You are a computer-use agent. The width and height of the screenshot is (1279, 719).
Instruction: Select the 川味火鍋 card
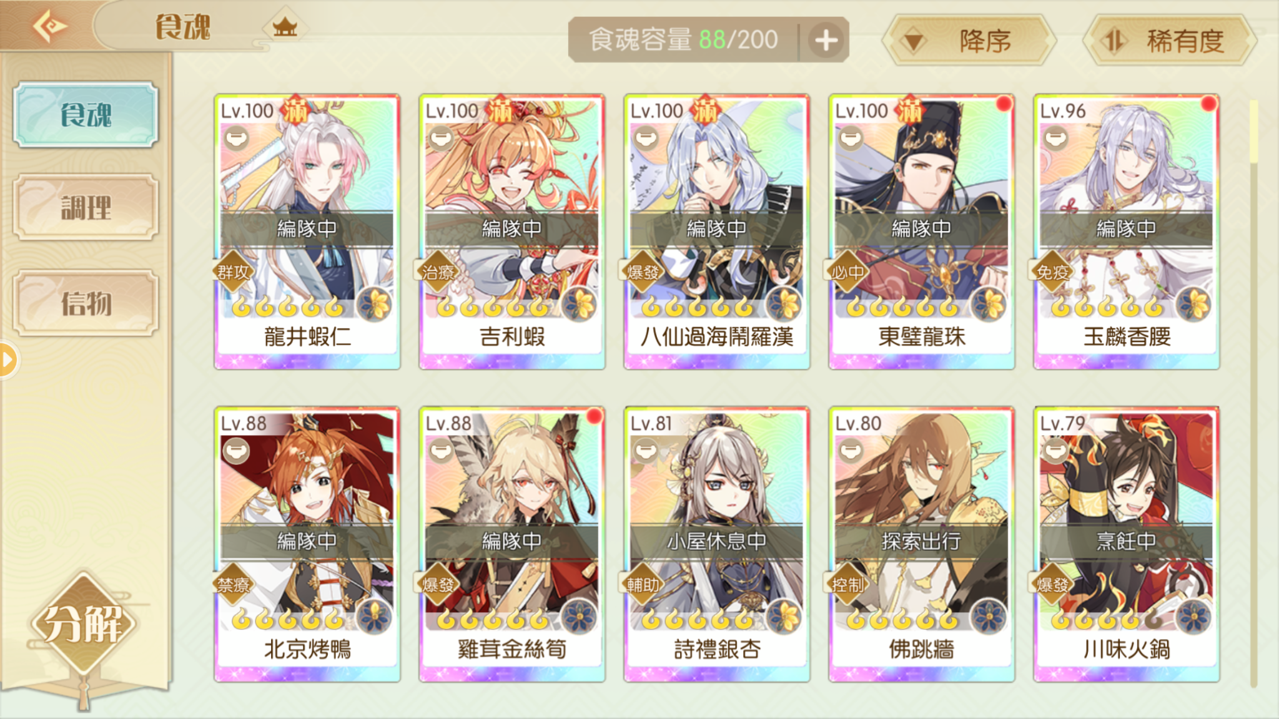coord(1127,544)
